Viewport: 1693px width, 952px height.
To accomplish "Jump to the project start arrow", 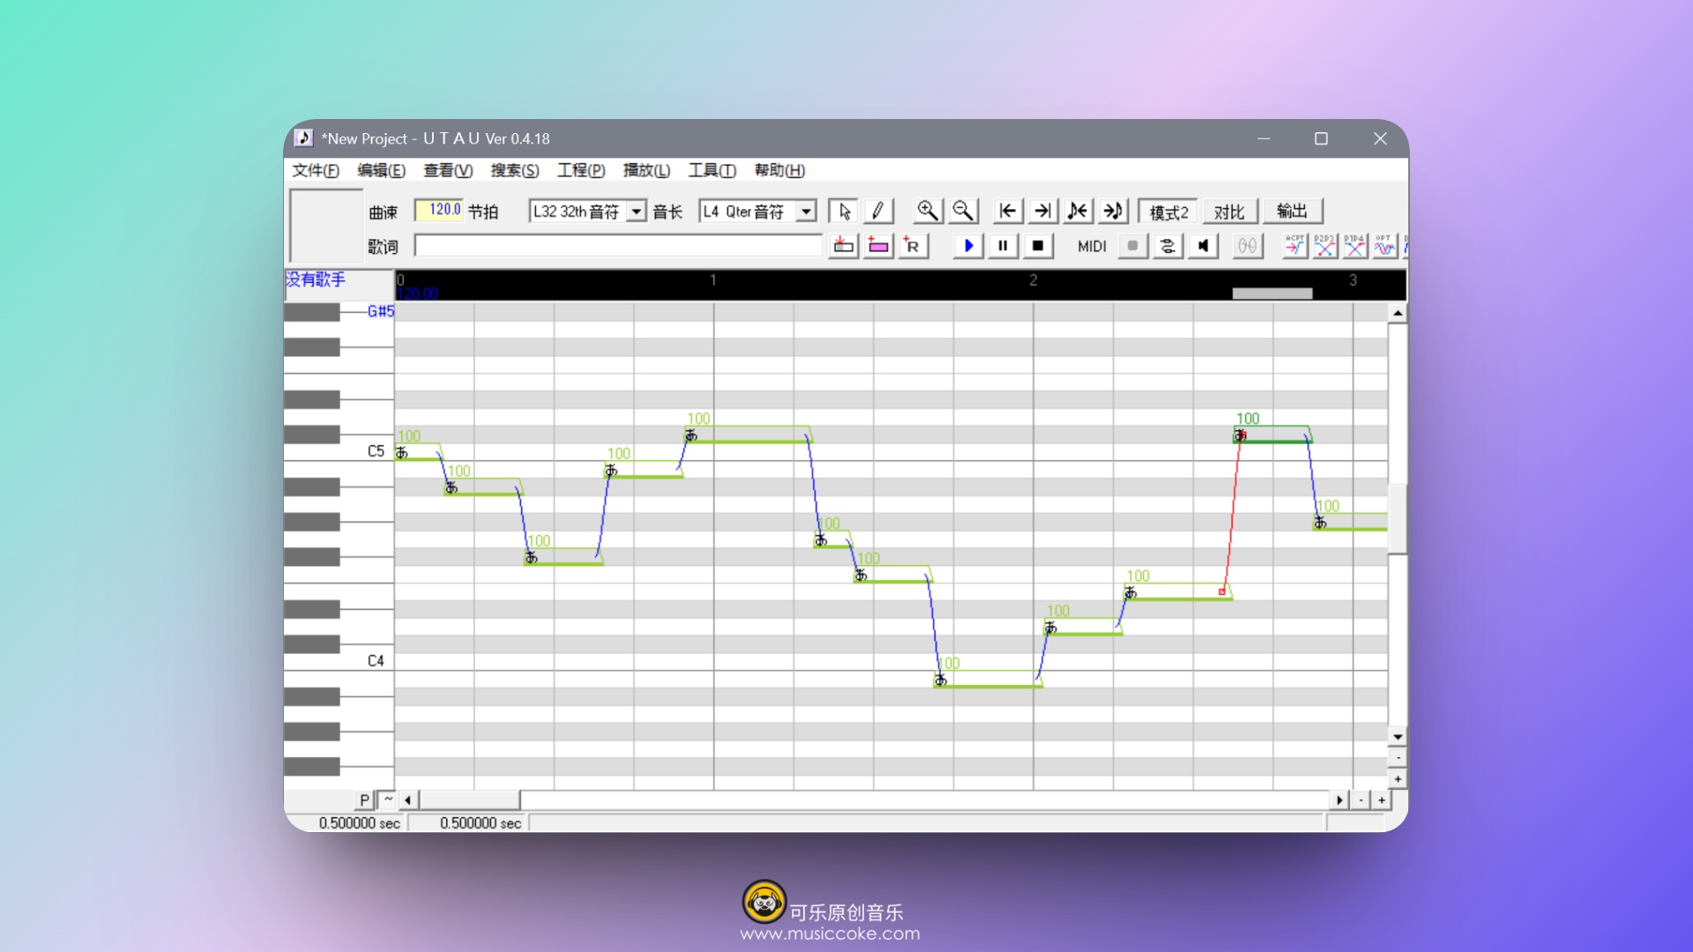I will point(1008,212).
